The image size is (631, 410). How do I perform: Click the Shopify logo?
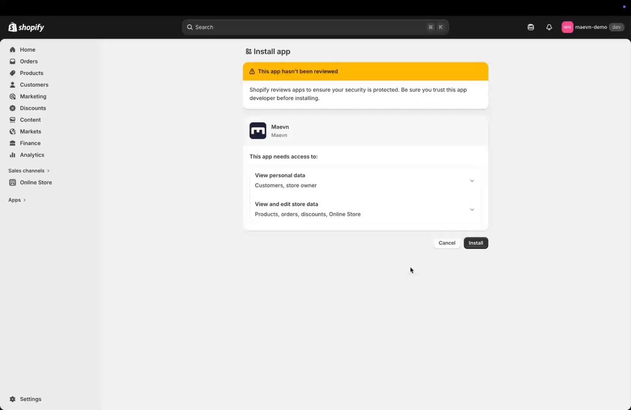[26, 27]
